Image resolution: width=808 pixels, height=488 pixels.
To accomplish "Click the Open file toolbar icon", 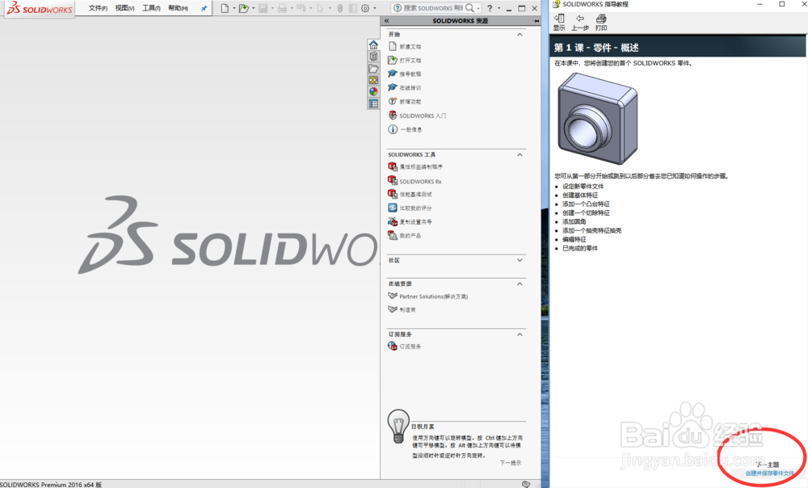I will pos(244,8).
